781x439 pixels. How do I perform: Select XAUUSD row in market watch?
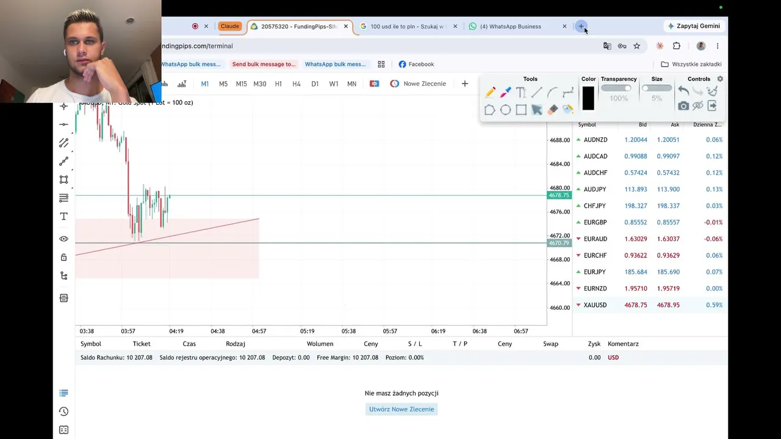pyautogui.click(x=650, y=305)
